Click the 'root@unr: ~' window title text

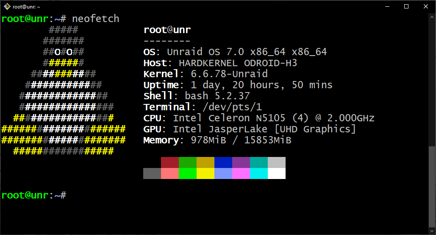pyautogui.click(x=26, y=7)
